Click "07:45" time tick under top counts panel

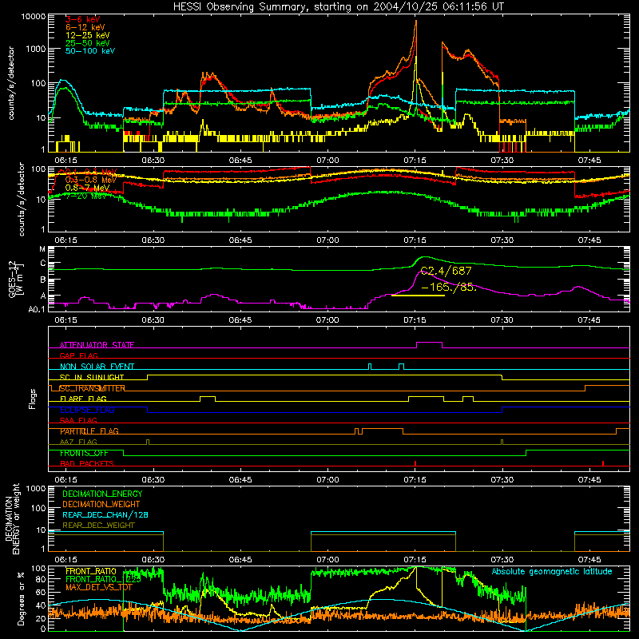coord(589,161)
